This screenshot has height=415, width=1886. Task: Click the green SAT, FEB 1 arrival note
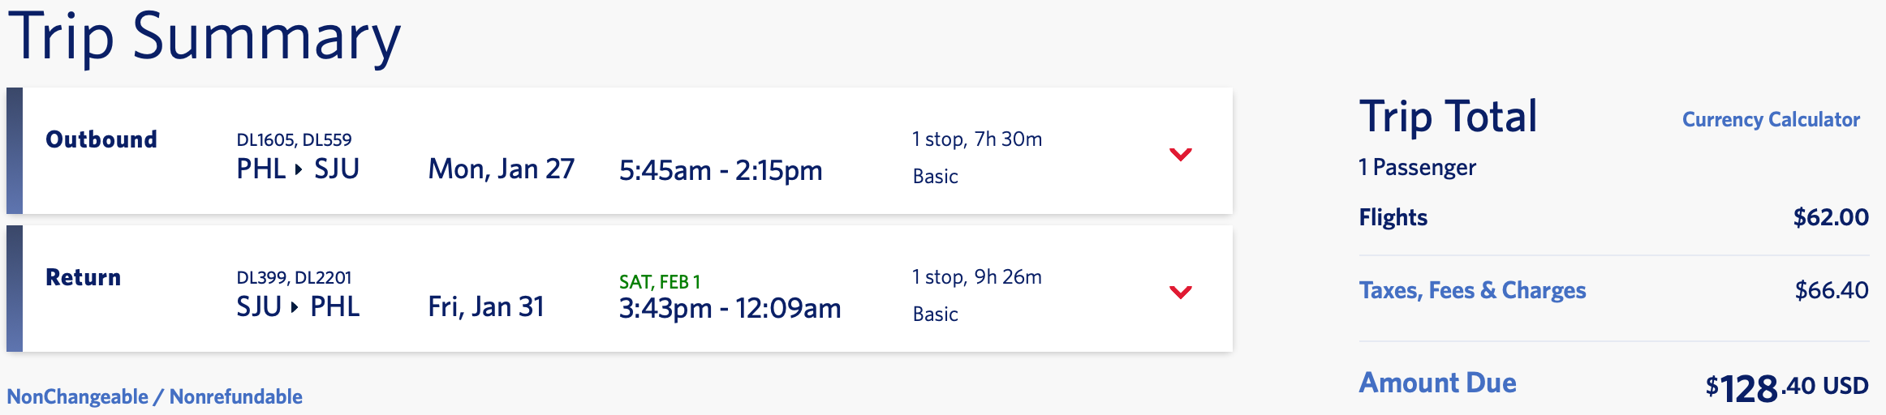pos(659,282)
